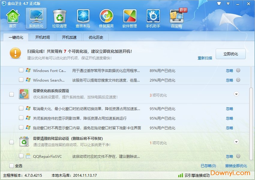
Task: Open the title bar dropdown menu arrow
Action: point(228,3)
